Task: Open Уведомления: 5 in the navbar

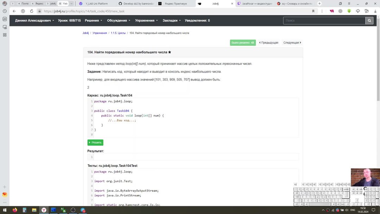Action: (197, 21)
